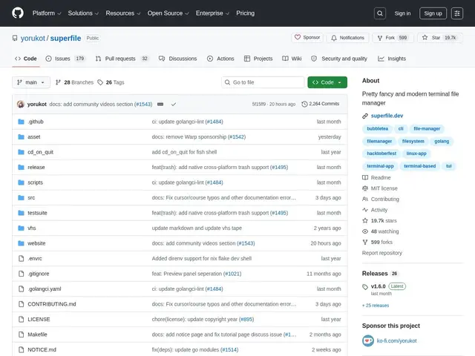
Task: Expand commit message details ellipsis button
Action: (160, 104)
